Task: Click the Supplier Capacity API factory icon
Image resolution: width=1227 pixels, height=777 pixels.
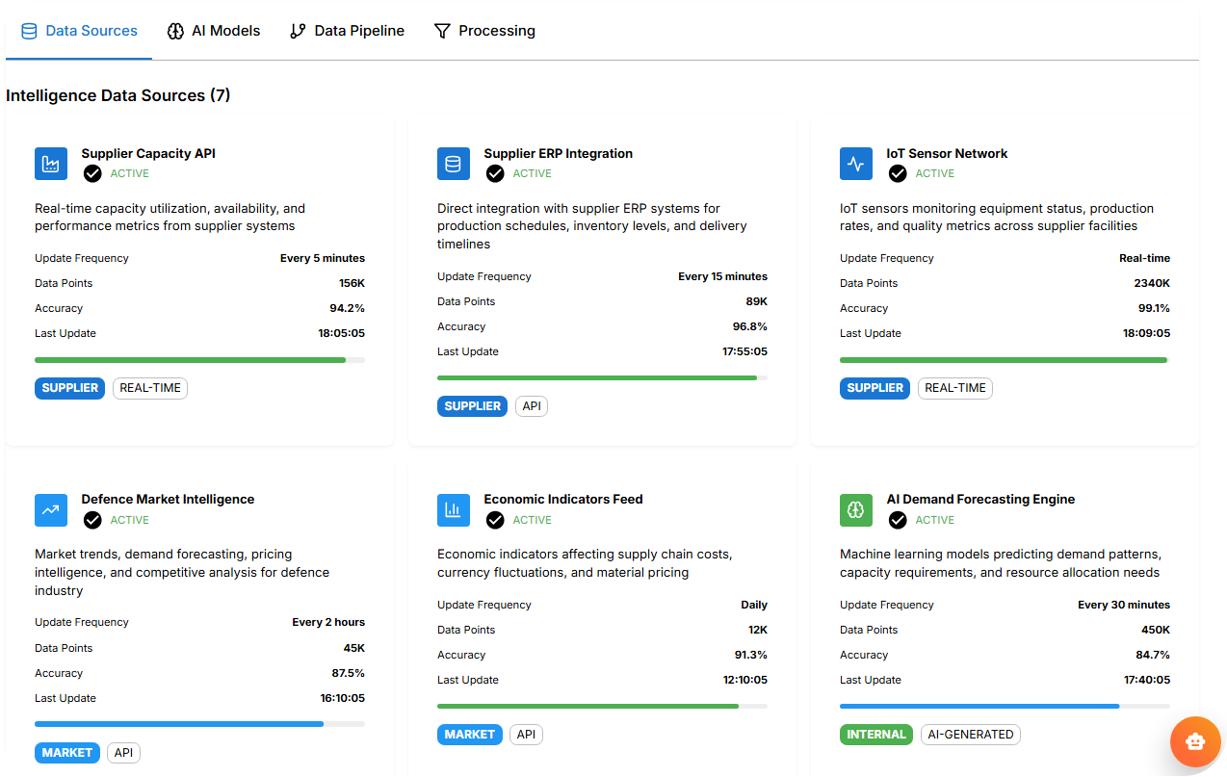Action: pyautogui.click(x=51, y=164)
